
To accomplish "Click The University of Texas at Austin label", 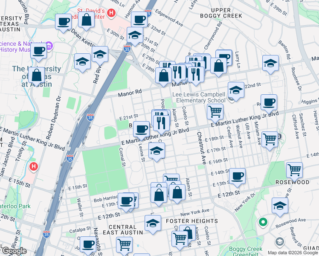I will click(x=37, y=76).
